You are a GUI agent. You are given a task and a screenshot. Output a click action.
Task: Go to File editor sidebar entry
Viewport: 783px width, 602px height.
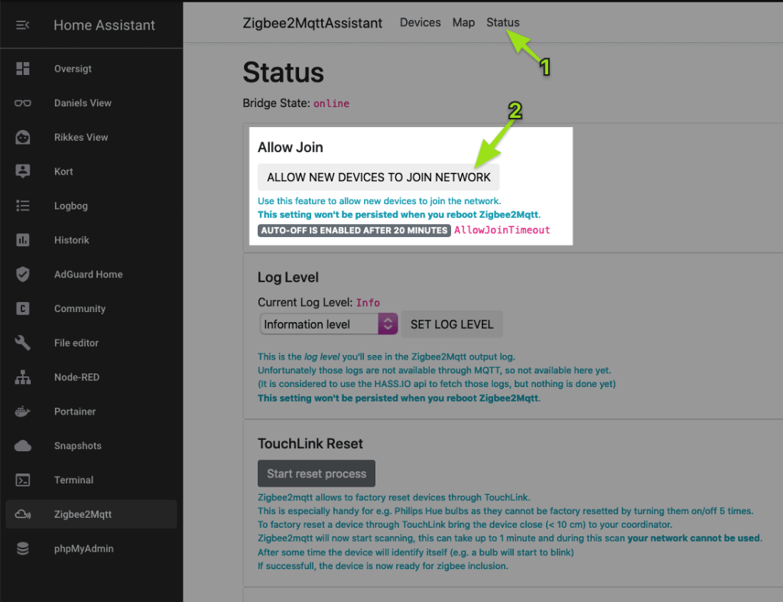(x=92, y=343)
